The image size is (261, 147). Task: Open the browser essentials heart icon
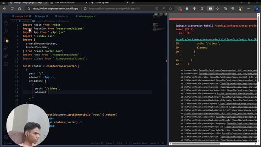pos(233,9)
